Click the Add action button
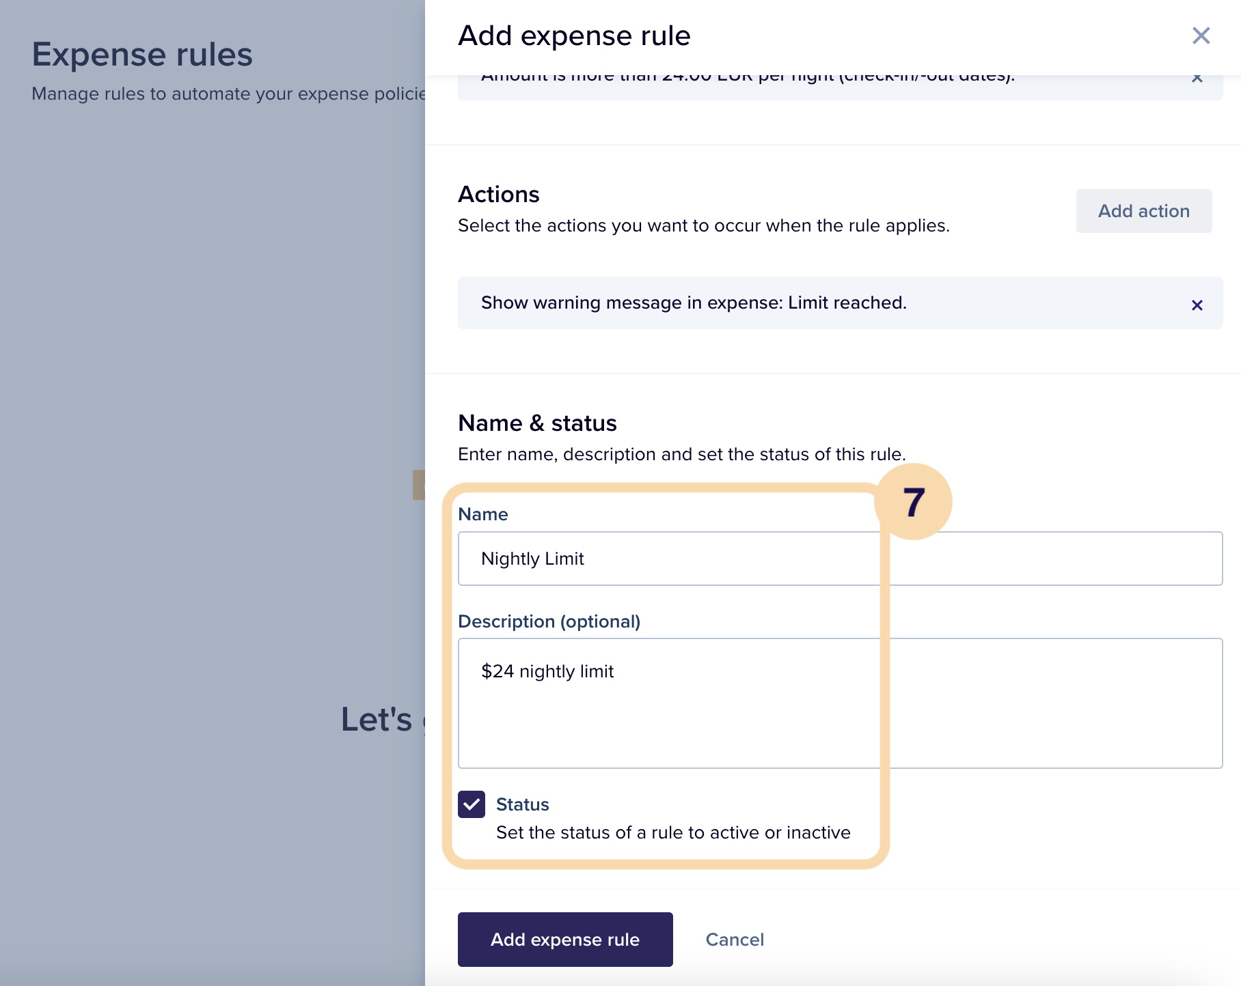Screen dimensions: 1241x986 1143,211
